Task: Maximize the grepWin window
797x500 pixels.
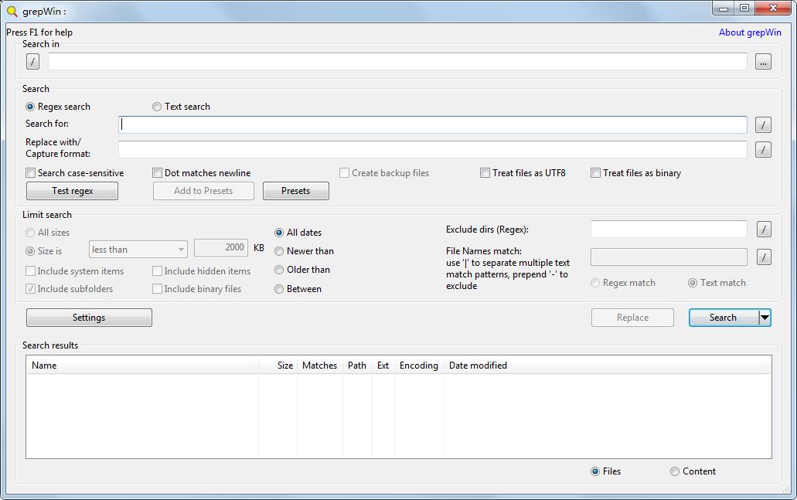Action: click(x=744, y=9)
